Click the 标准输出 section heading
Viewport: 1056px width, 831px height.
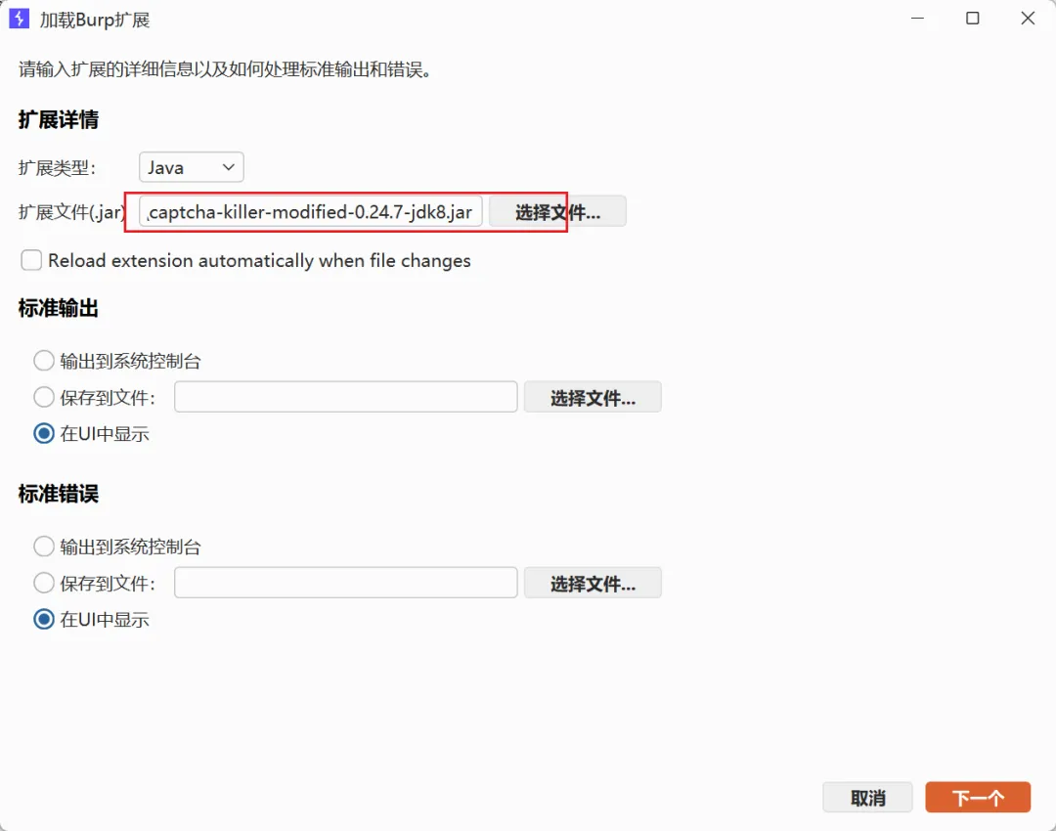coord(59,308)
